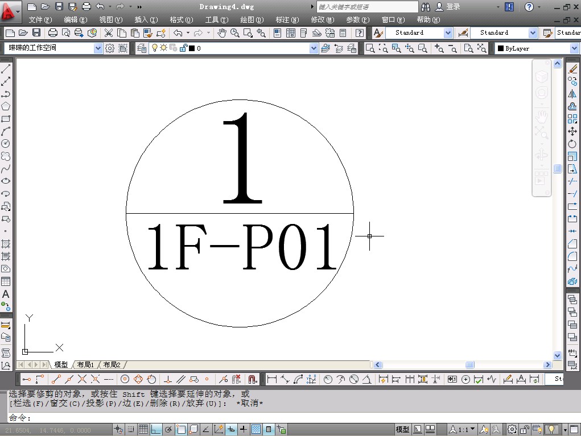Open the 绘图 (Draw) menu
The height and width of the screenshot is (436, 581).
(252, 20)
